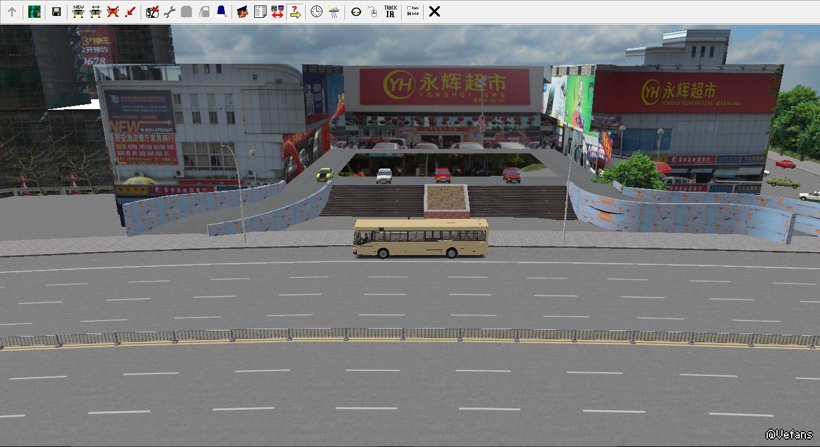Toggle the PC/driver swap icon
The height and width of the screenshot is (447, 820).
(x=278, y=12)
